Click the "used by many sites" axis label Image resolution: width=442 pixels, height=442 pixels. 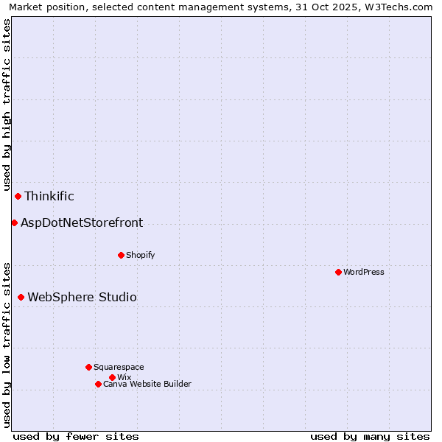click(x=370, y=436)
